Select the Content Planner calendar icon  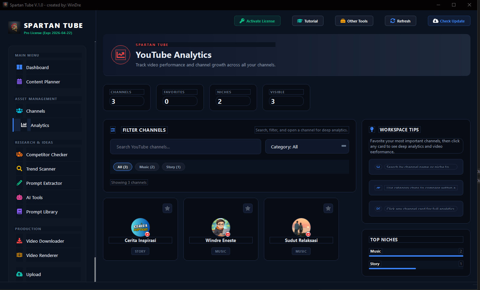(19, 82)
